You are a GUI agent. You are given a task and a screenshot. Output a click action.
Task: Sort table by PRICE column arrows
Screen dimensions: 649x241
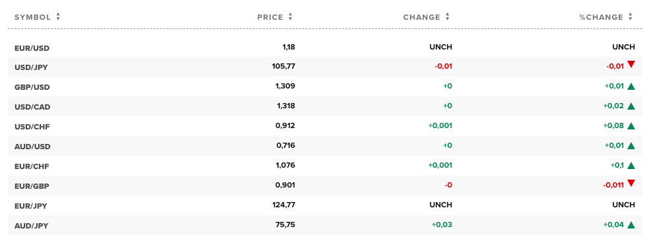click(290, 17)
